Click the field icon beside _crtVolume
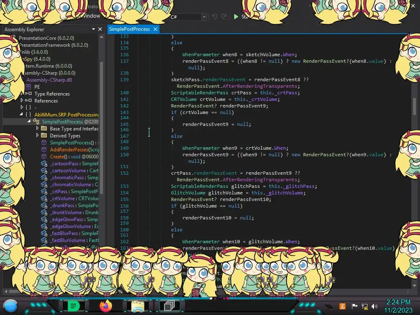420x315 pixels. pos(44,198)
